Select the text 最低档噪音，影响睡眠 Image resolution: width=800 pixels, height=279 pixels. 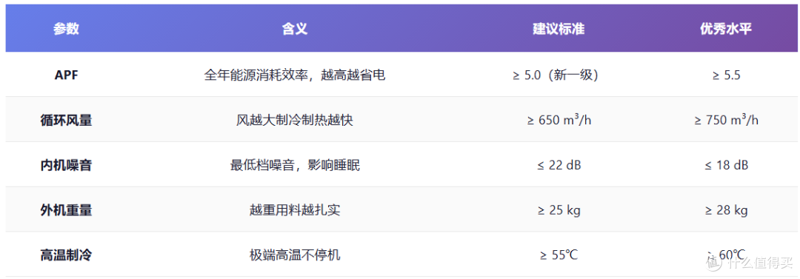294,165
